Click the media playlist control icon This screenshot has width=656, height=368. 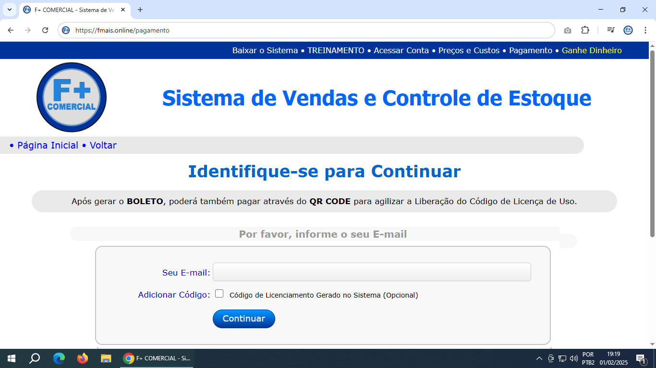610,30
